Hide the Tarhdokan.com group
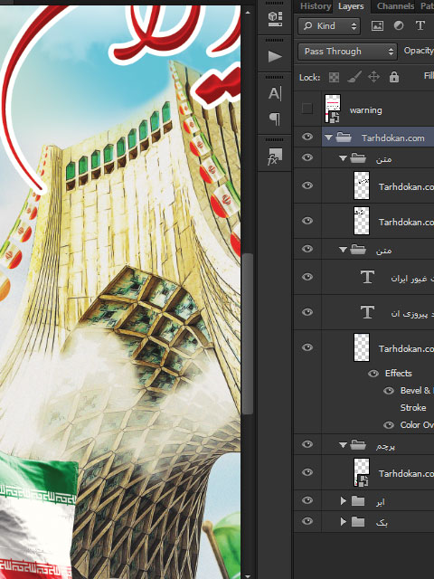The width and height of the screenshot is (434, 579). (307, 137)
